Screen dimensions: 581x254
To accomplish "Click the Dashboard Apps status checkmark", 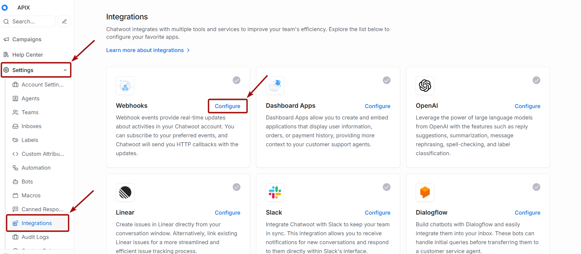I will click(387, 80).
